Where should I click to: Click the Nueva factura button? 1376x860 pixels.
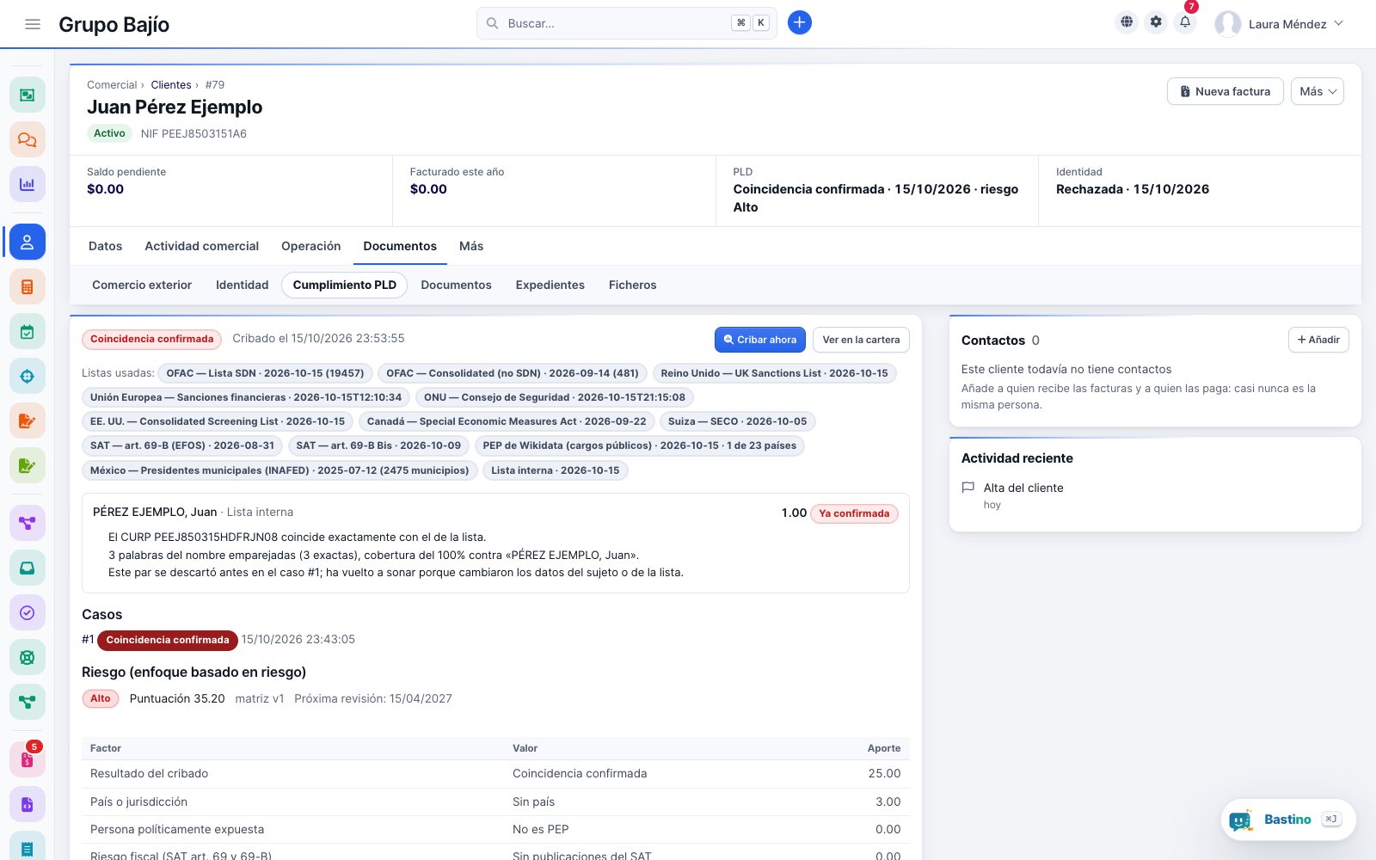[x=1225, y=91]
